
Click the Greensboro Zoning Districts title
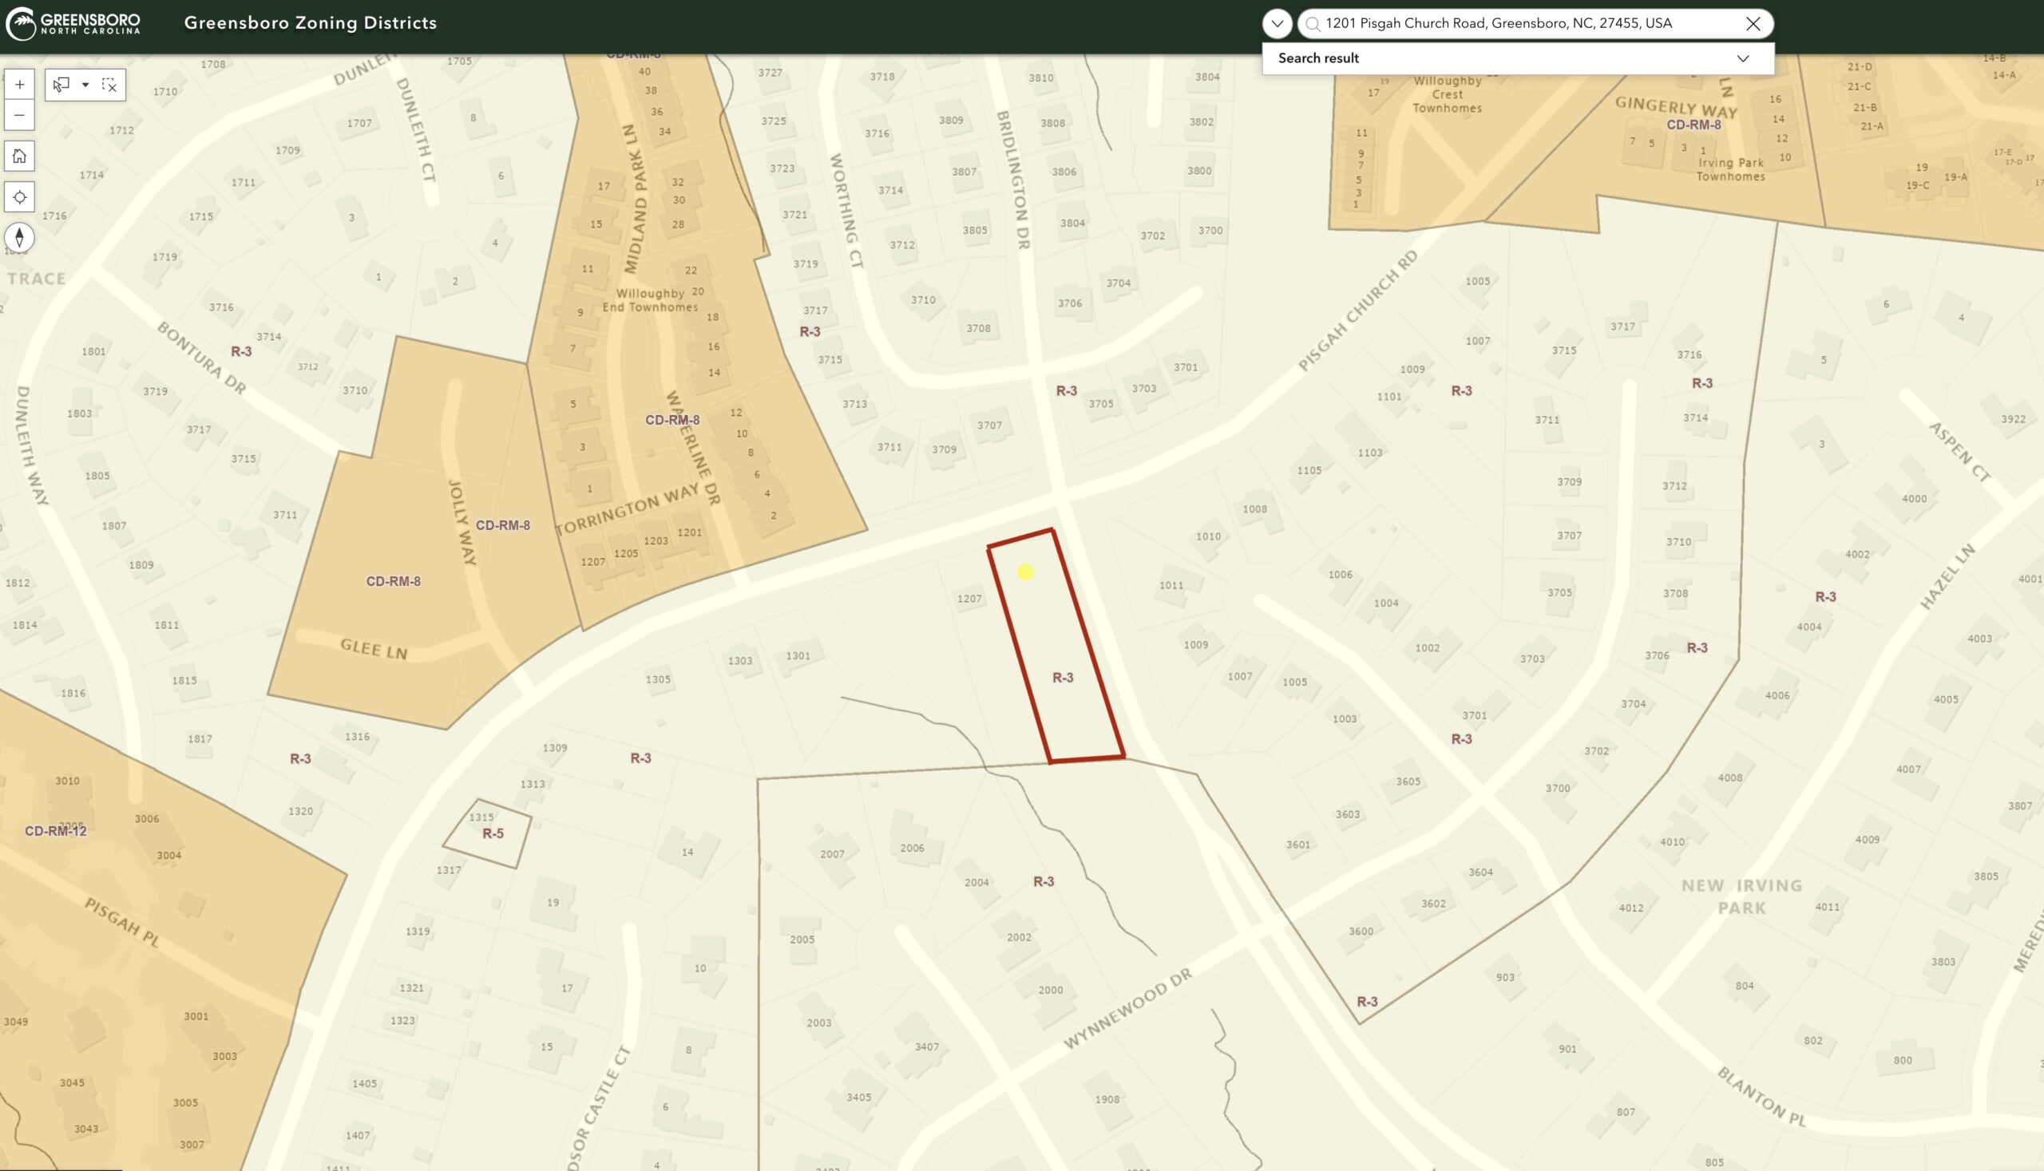tap(311, 22)
